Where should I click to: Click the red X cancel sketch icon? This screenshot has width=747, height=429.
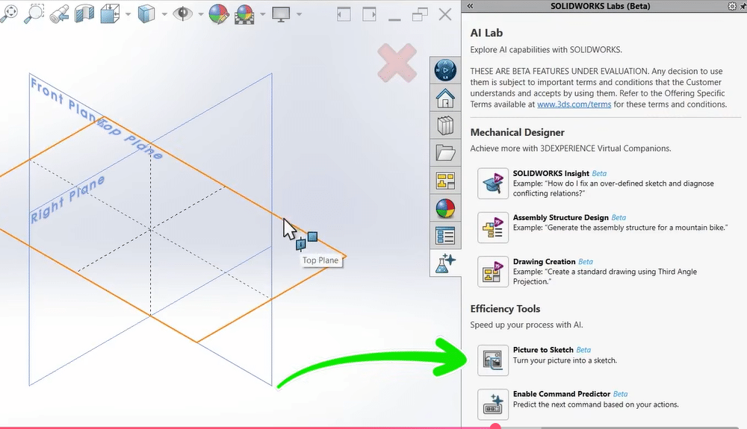pyautogui.click(x=397, y=63)
